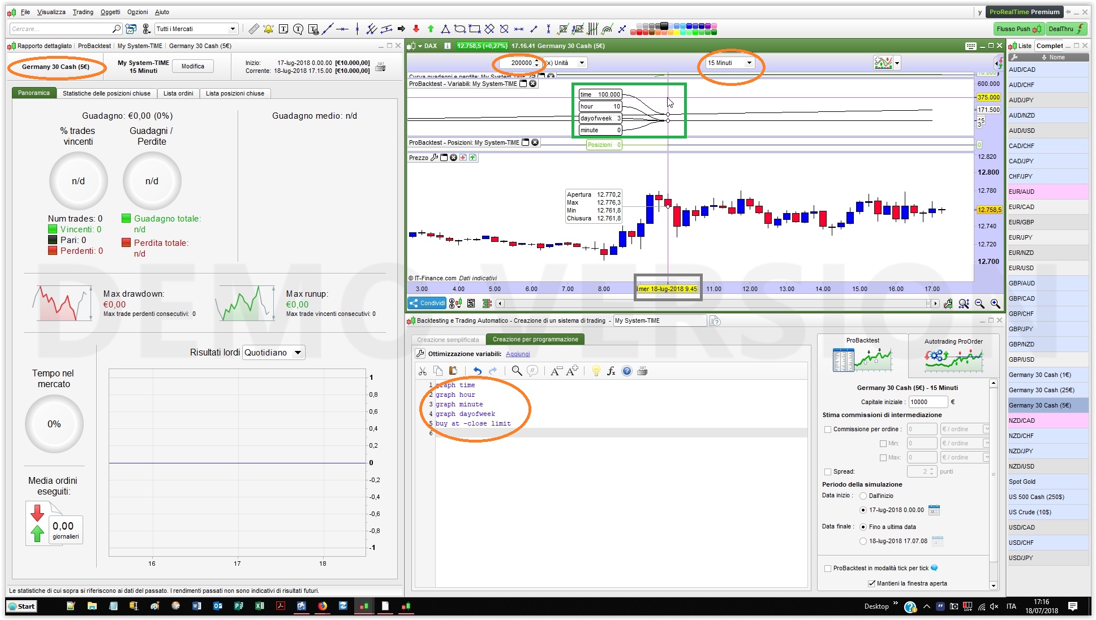Click the Modifica button

pyautogui.click(x=192, y=66)
